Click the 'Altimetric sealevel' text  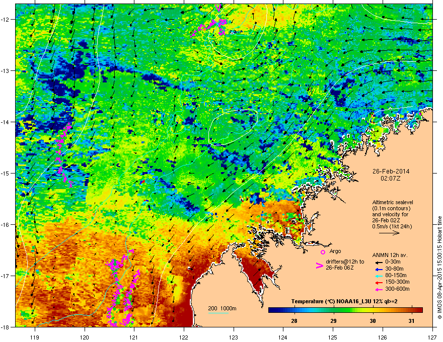pyautogui.click(x=393, y=202)
